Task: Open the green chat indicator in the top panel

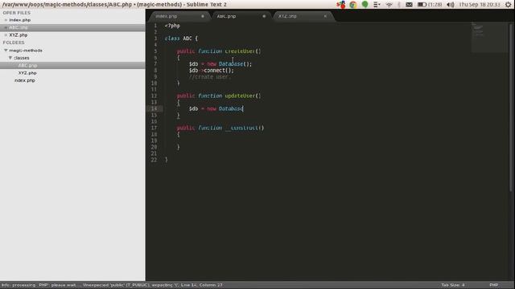Action: click(x=365, y=4)
